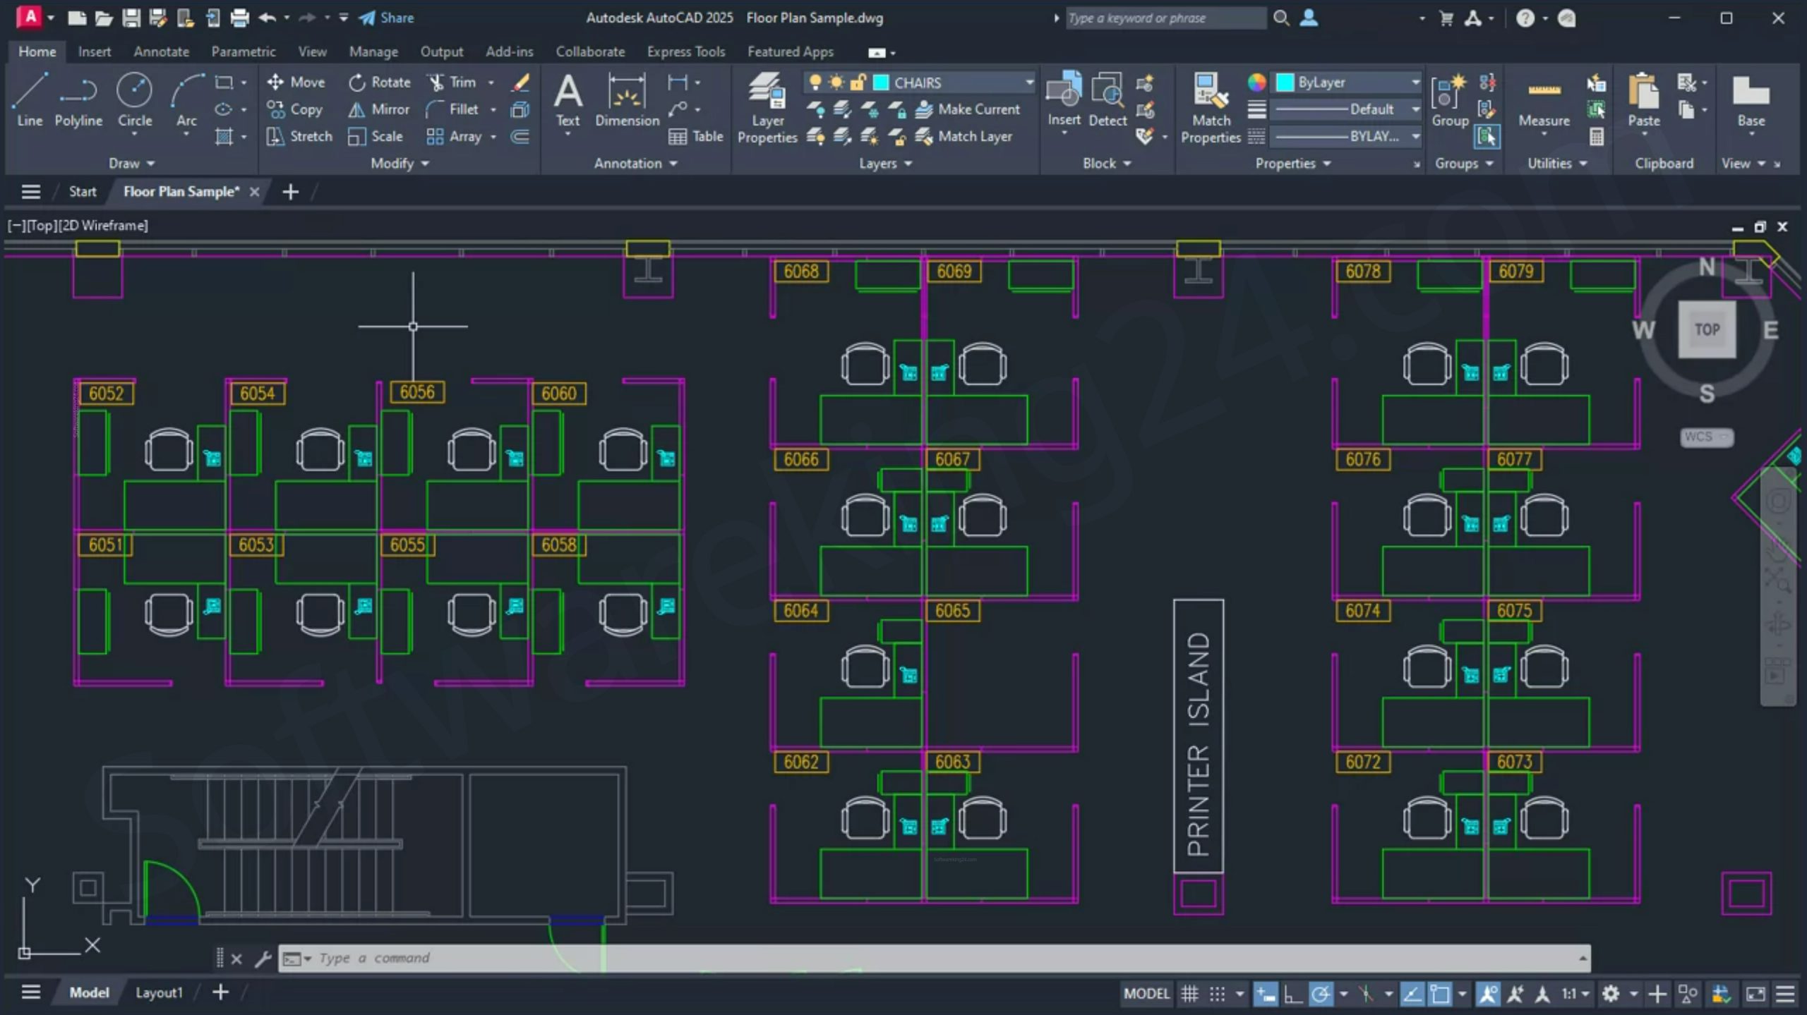Click the Rotate tool icon
Viewport: 1807px width, 1015px height.
(357, 83)
